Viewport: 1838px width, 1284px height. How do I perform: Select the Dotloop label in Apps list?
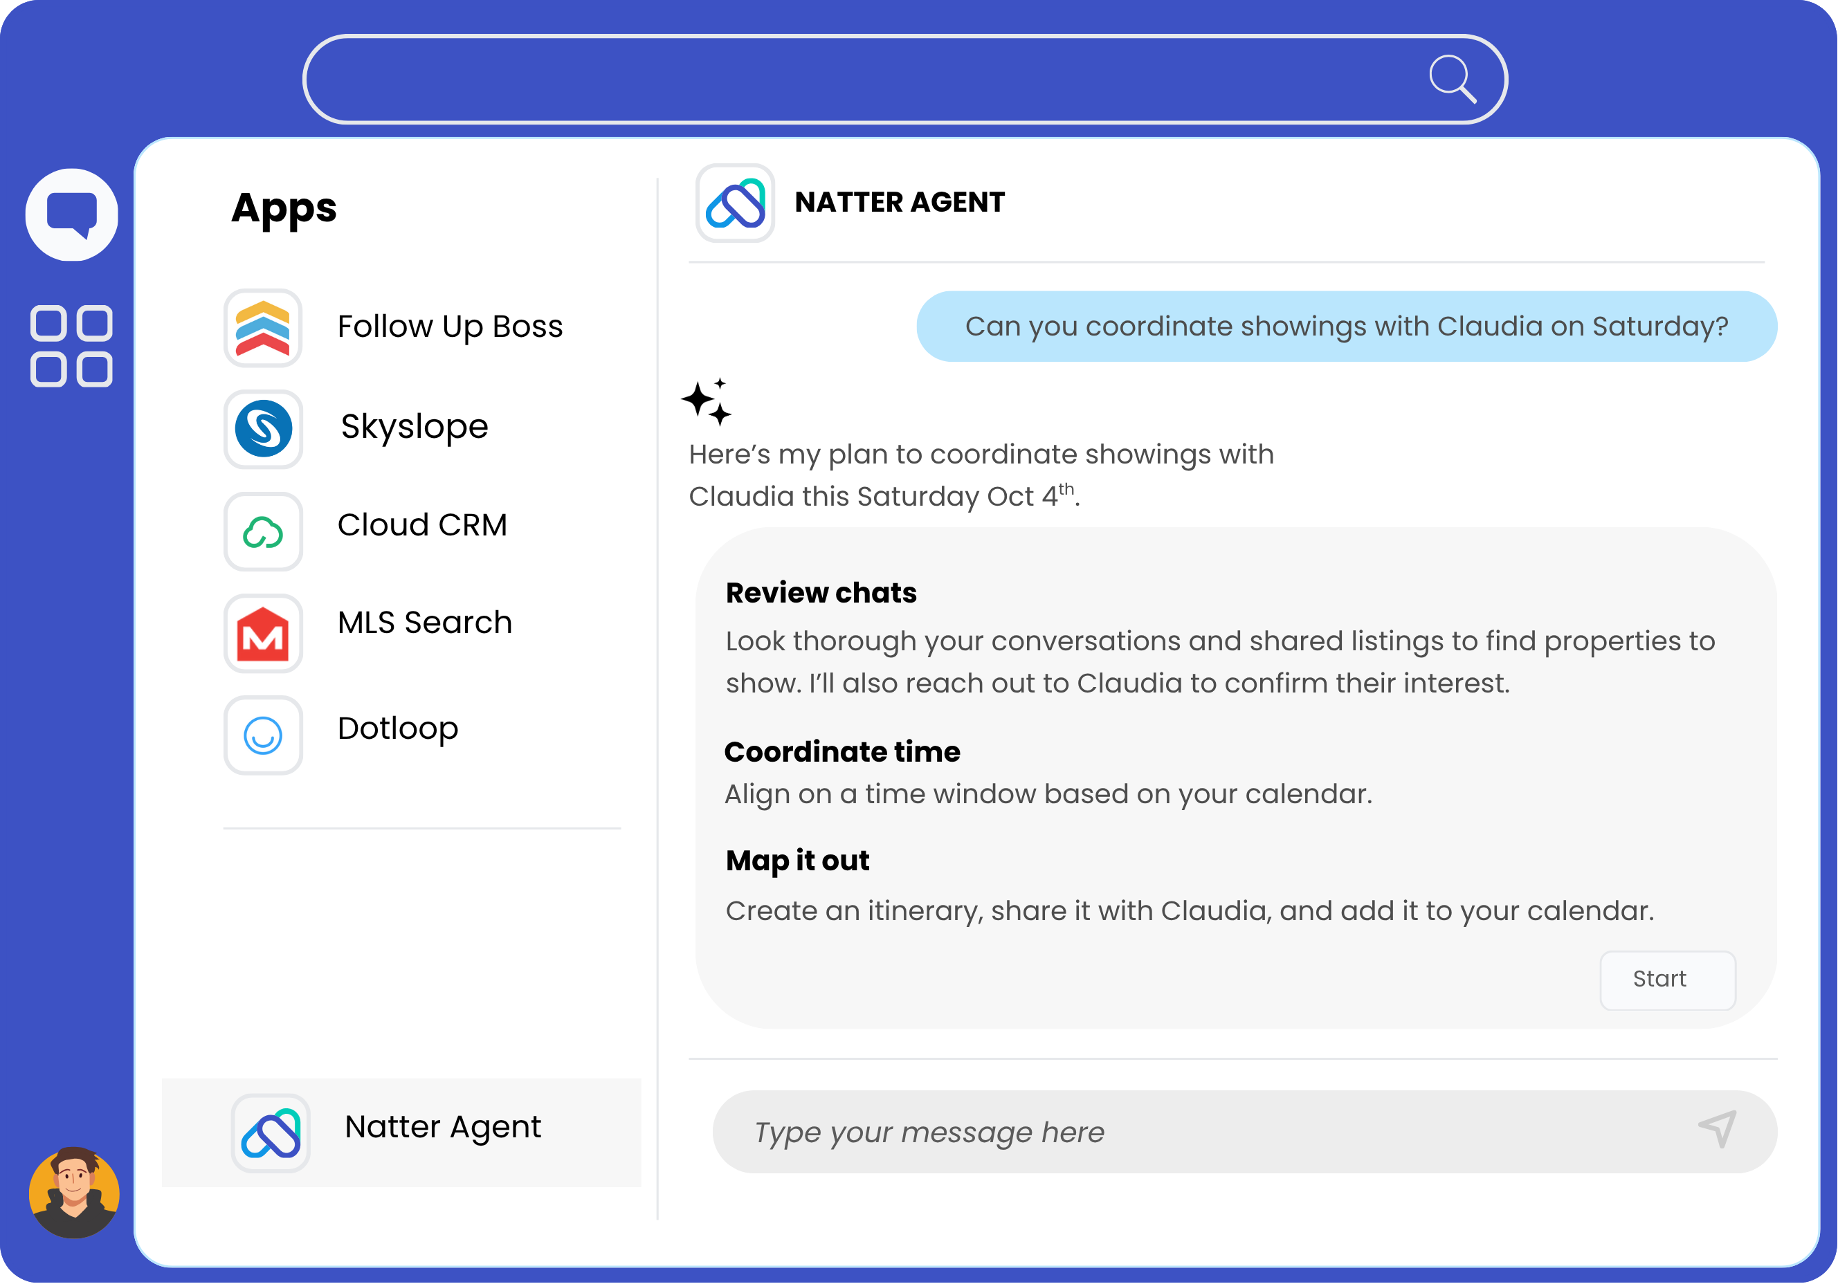point(398,728)
